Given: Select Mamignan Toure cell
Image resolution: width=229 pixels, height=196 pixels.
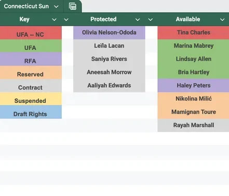Looking at the screenshot, I should coord(193,112).
